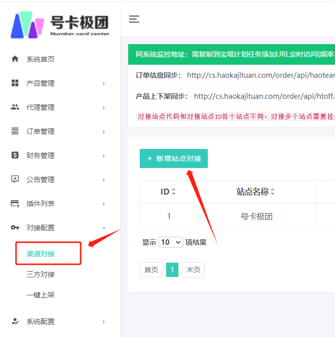The image size is (335, 337).
Task: Toggle the sidebar with hamburger icon
Action: [x=134, y=20]
